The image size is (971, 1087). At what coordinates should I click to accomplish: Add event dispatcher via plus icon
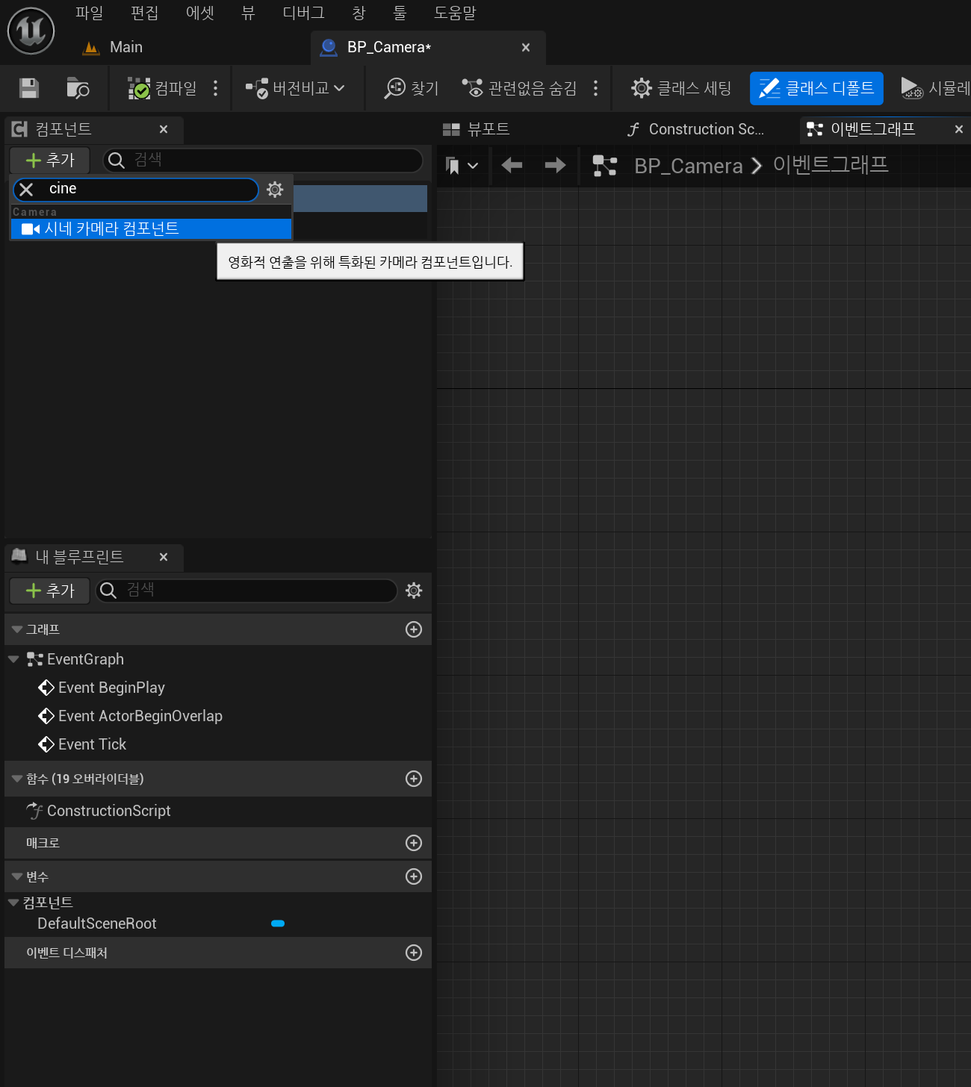pyautogui.click(x=414, y=953)
